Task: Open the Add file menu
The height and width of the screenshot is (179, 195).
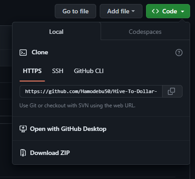Action: 121,11
